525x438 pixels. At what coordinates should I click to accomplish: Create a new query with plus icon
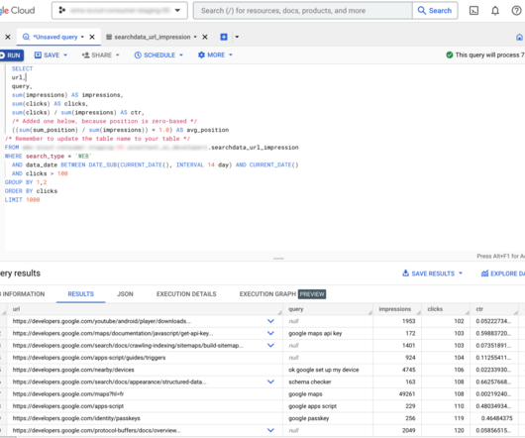tap(224, 37)
